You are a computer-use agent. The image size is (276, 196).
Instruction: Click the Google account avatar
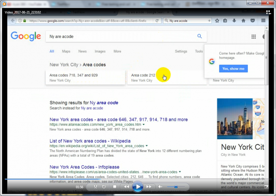click(x=264, y=37)
